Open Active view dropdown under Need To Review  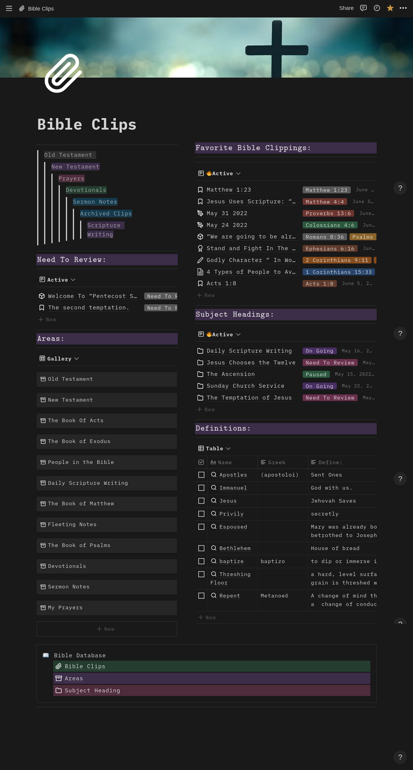pyautogui.click(x=58, y=280)
